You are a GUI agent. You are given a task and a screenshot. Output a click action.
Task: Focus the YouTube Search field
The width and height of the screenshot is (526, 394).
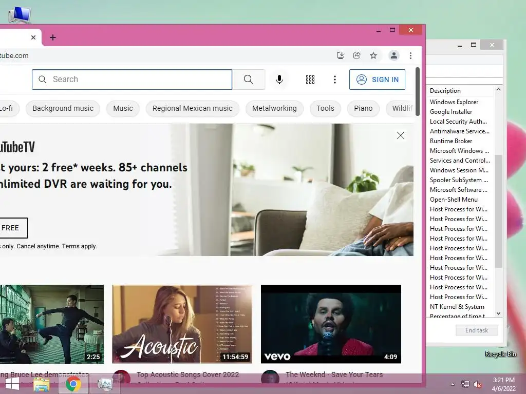click(x=132, y=80)
